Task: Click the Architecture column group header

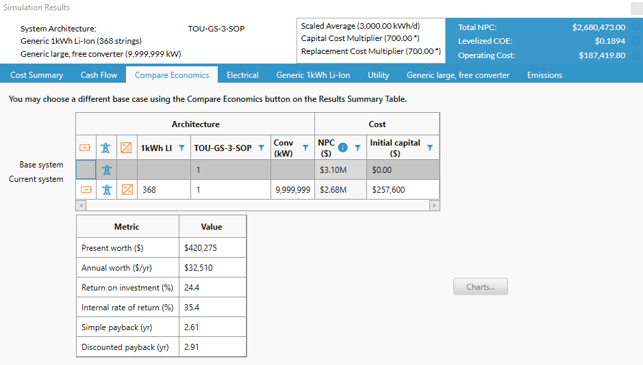Action: [195, 124]
